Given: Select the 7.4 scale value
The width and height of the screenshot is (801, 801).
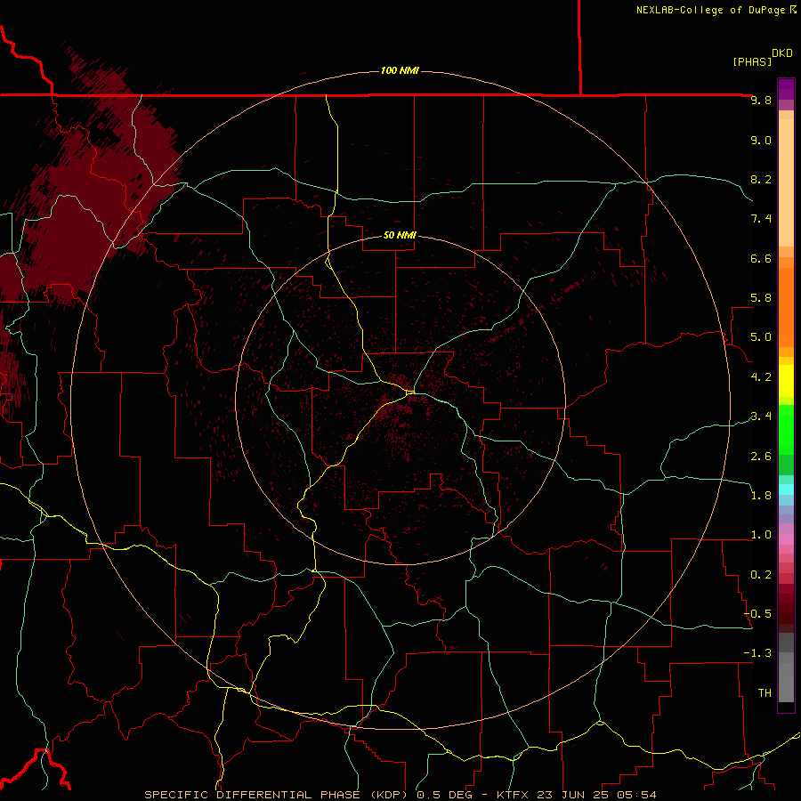Looking at the screenshot, I should pos(761,219).
